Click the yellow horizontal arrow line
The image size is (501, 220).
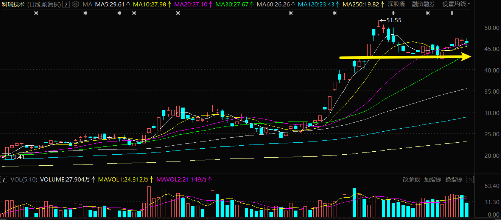pyautogui.click(x=405, y=57)
